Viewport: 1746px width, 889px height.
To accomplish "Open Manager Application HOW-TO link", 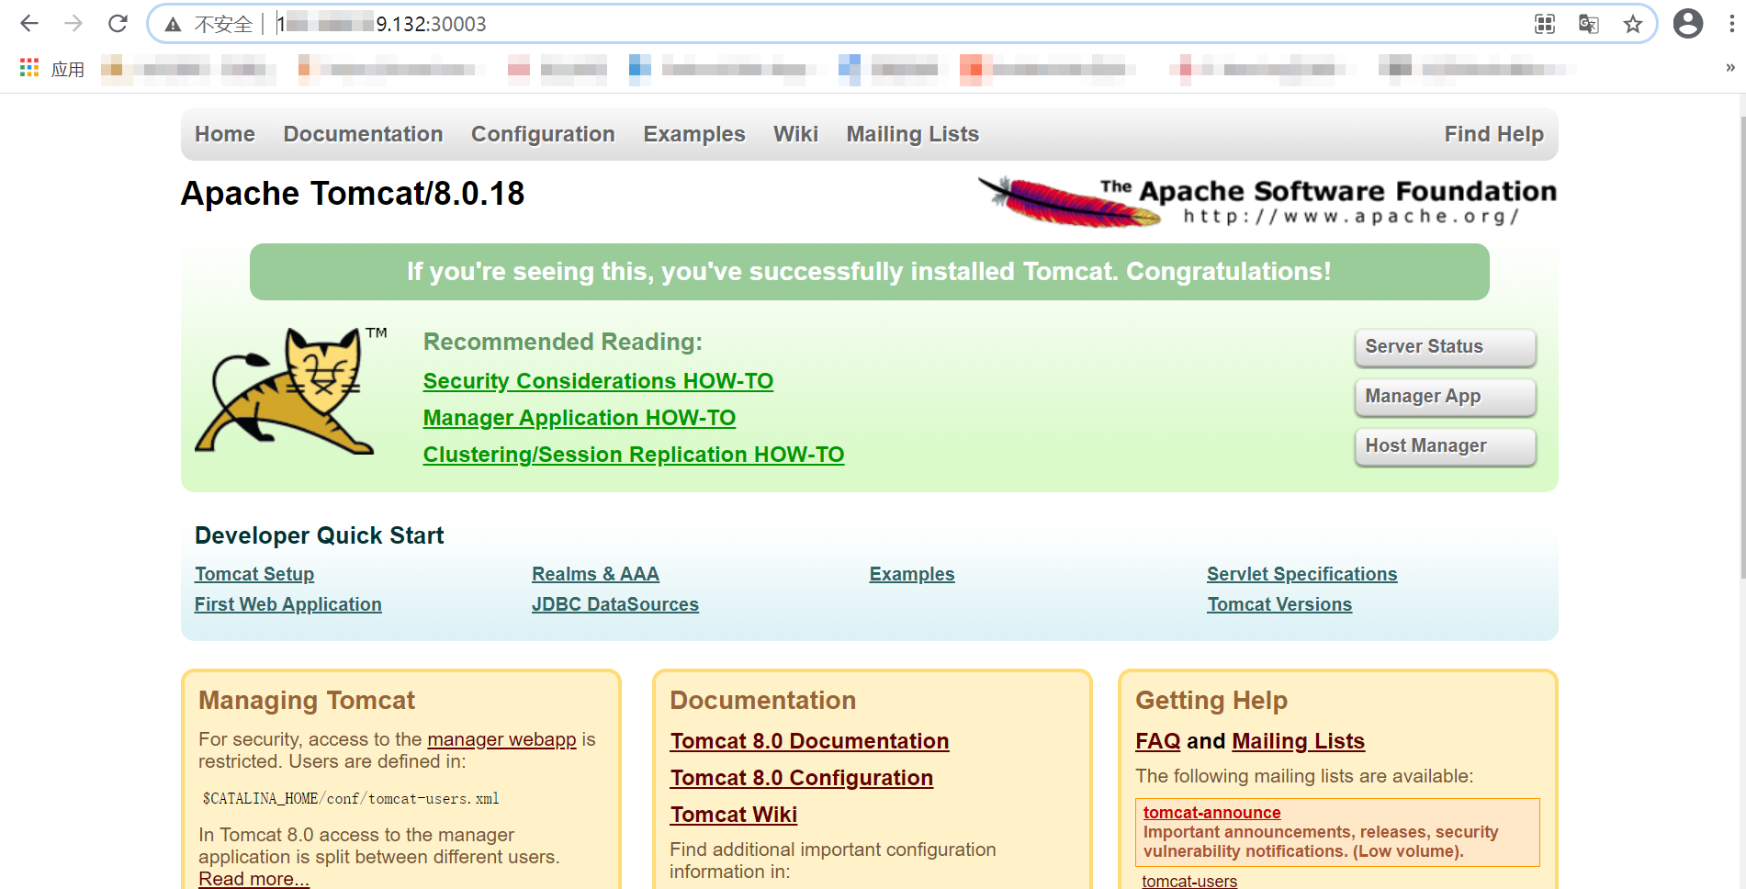I will point(580,418).
